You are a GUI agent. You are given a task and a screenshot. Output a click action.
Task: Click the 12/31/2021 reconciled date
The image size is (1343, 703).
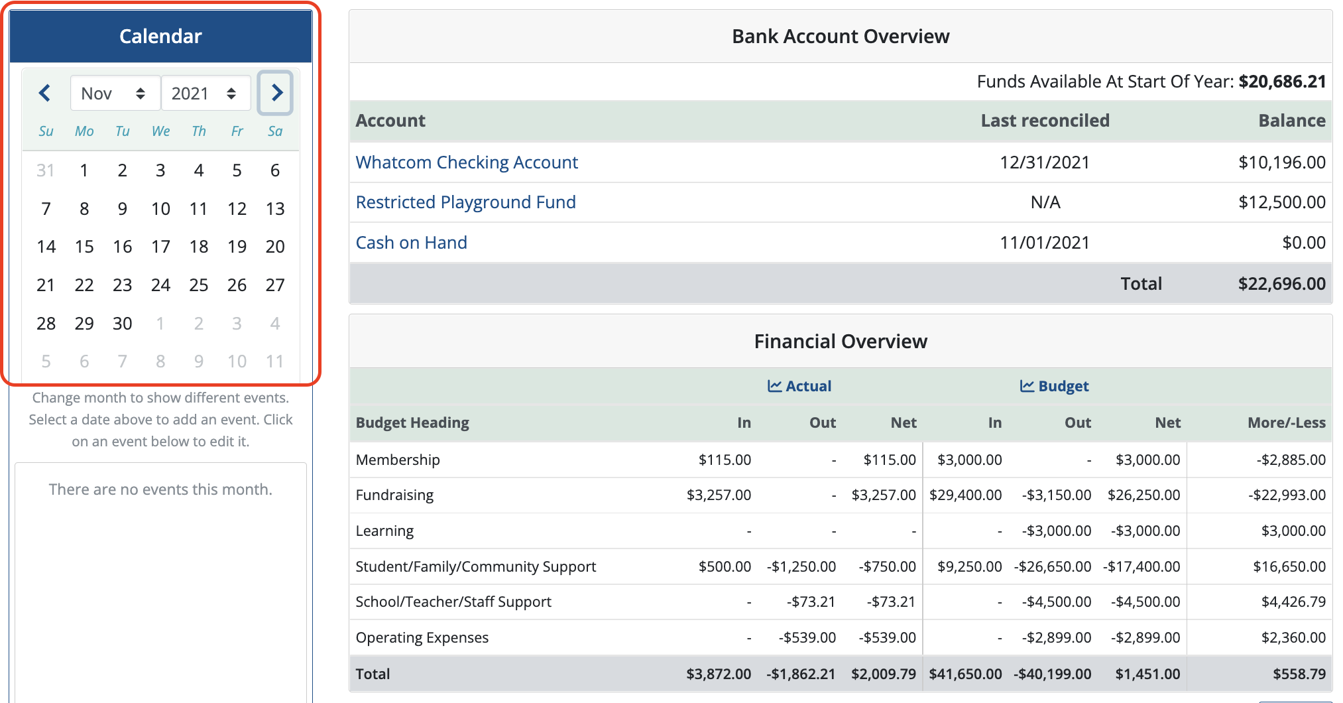point(1045,162)
